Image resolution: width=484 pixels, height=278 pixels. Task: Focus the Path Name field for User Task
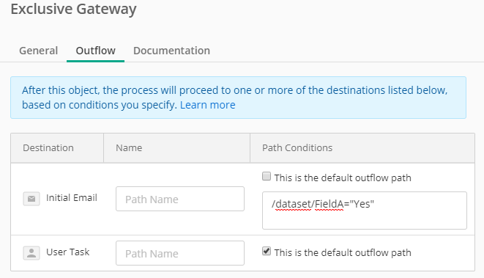tap(180, 253)
